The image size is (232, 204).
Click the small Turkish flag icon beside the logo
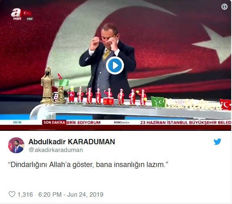point(27,13)
